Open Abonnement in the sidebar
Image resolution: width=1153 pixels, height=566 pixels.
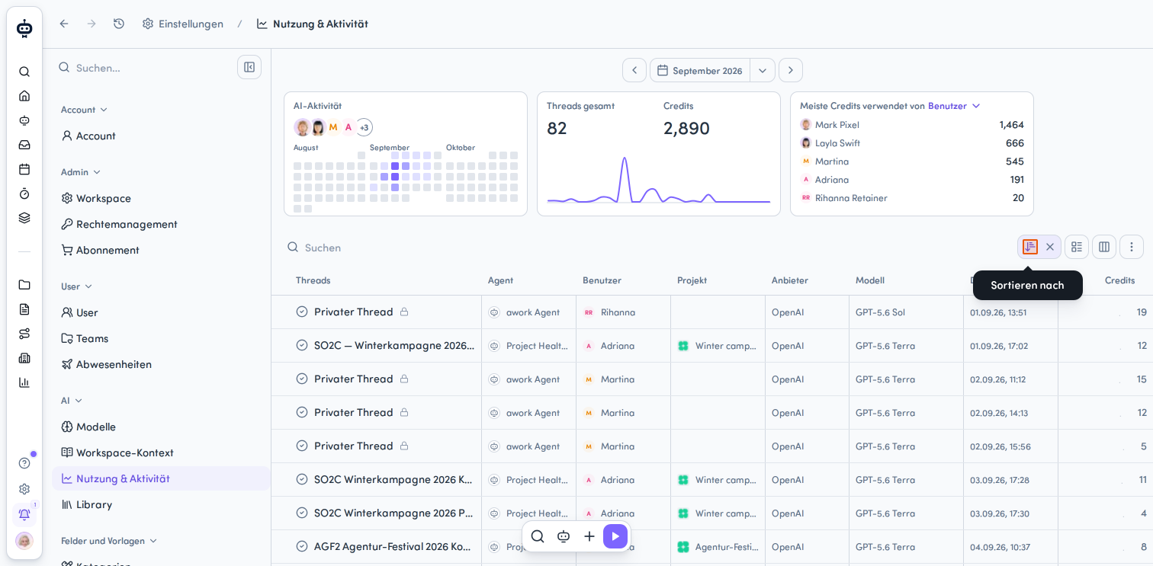[161, 250]
